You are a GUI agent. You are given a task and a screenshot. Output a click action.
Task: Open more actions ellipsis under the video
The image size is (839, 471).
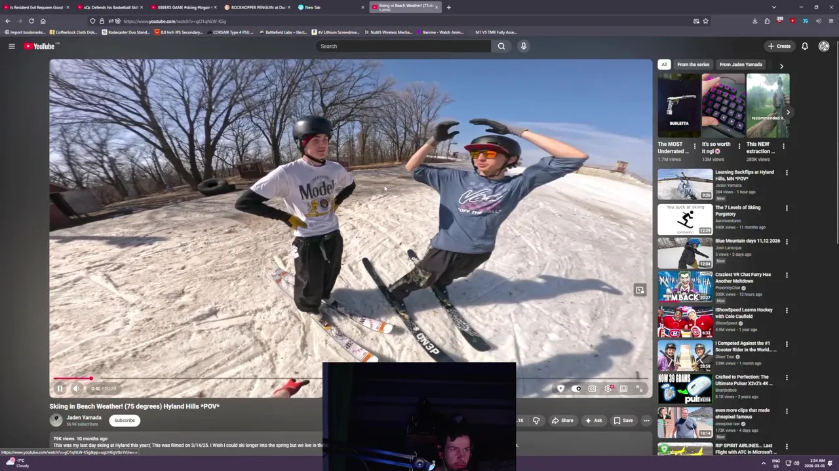(x=646, y=421)
